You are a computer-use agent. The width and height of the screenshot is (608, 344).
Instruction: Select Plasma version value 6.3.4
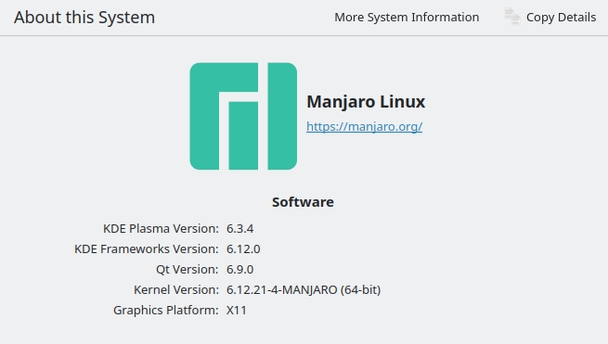[240, 228]
